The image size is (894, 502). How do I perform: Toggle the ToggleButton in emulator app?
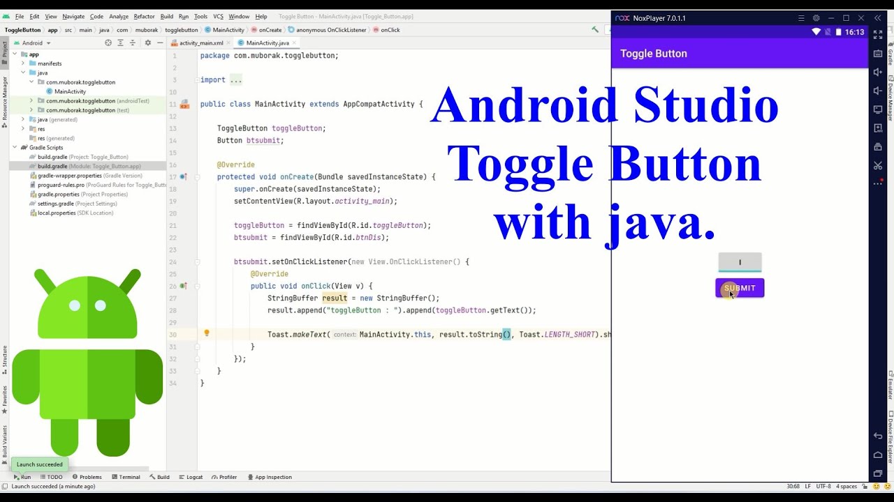click(x=740, y=263)
